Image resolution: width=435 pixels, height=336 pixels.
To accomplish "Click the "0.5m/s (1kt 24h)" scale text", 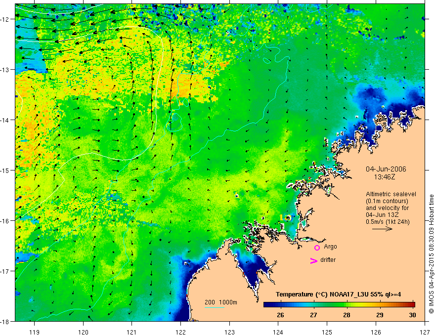I will [x=388, y=222].
